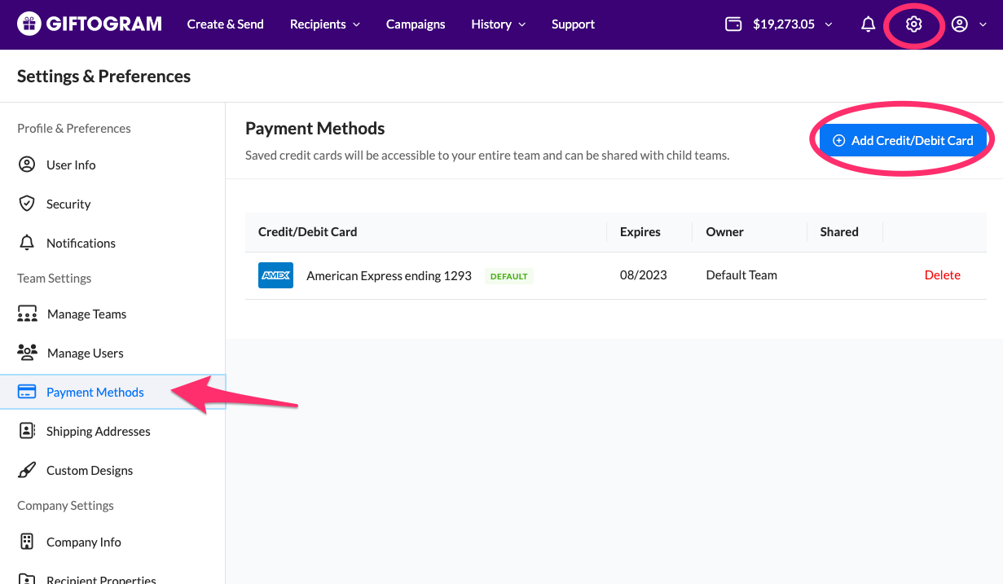Image resolution: width=1003 pixels, height=584 pixels.
Task: Click the Manage Teams icon in sidebar
Action: [x=27, y=314]
